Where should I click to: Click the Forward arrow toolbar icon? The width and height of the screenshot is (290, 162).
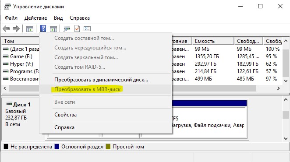tap(16, 28)
